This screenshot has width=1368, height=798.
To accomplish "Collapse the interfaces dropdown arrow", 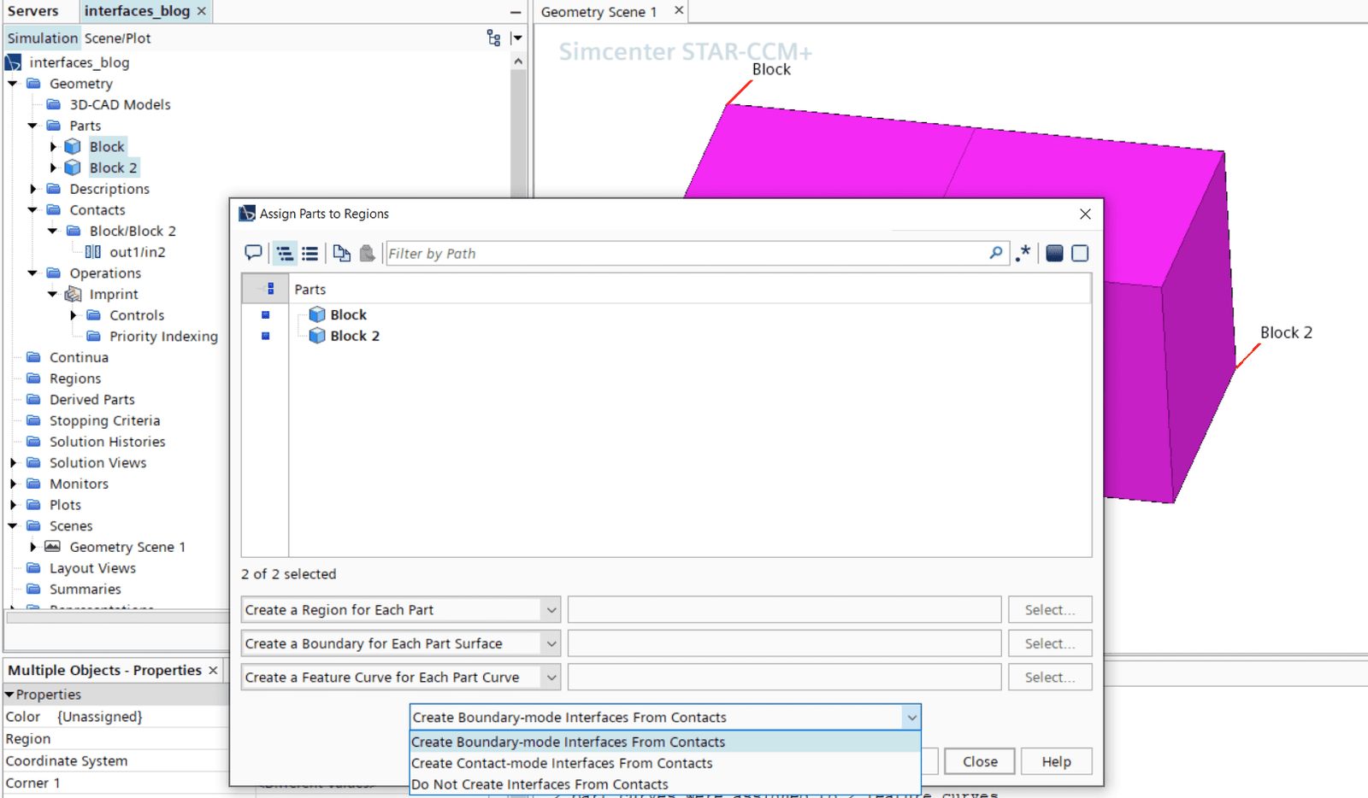I will 911,718.
